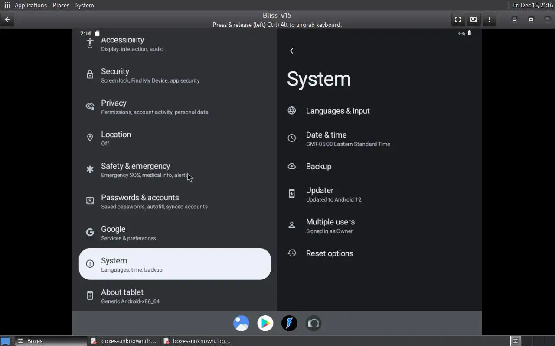This screenshot has width=555, height=346.
Task: Click the show desktop button in taskbar
Action: (x=5, y=341)
